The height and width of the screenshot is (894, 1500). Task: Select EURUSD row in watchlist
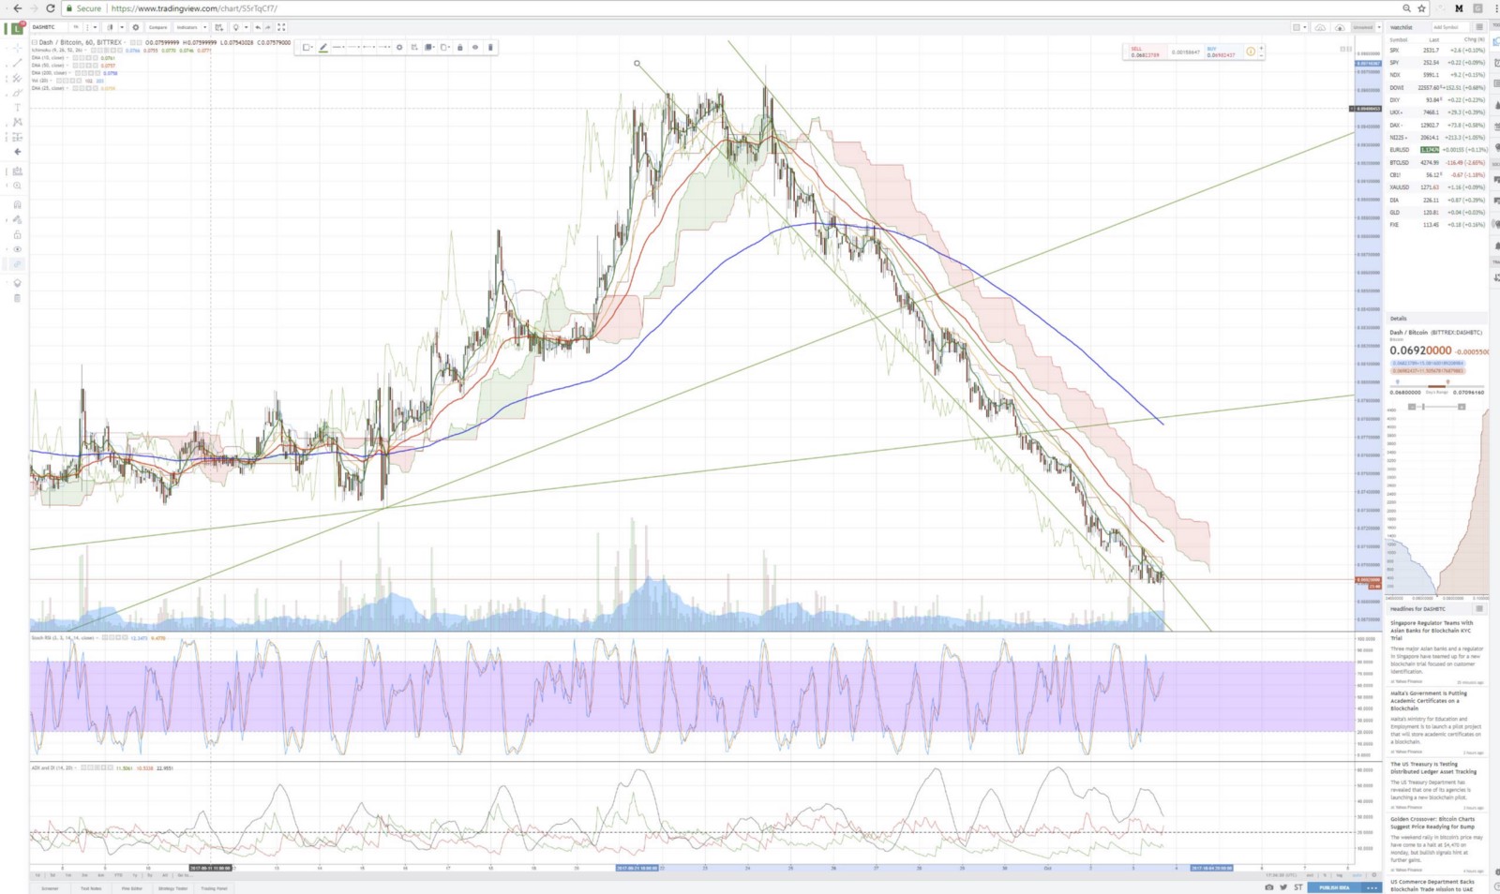coord(1436,150)
